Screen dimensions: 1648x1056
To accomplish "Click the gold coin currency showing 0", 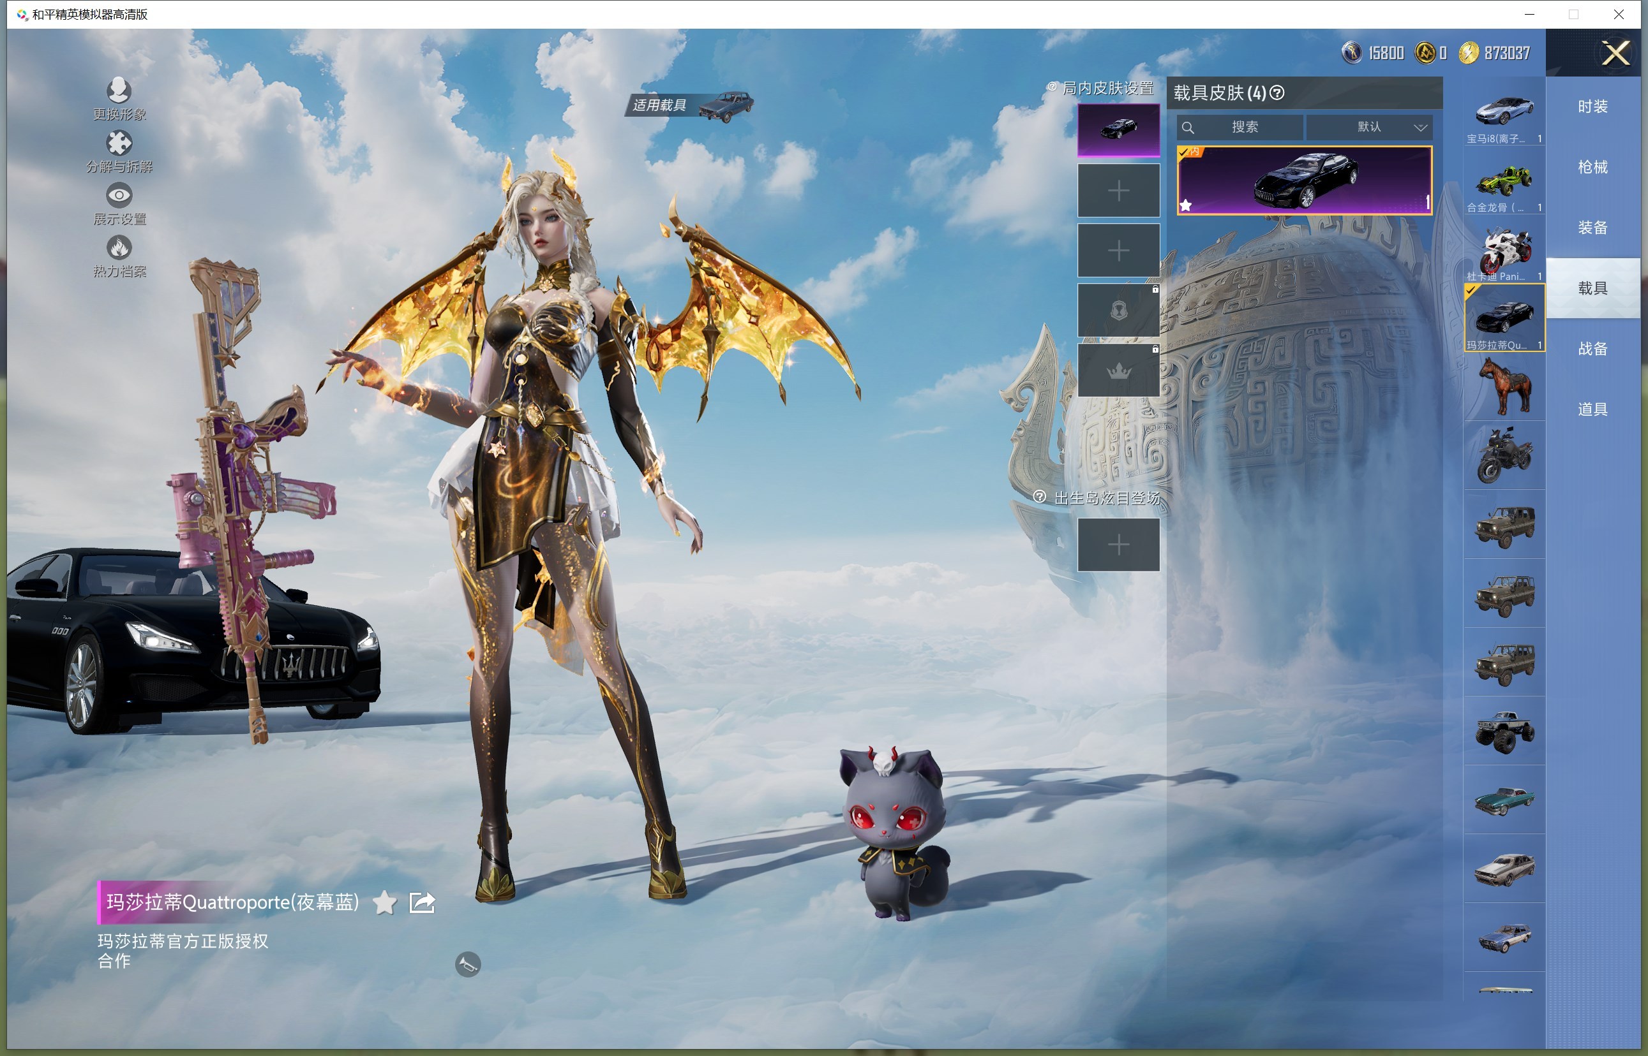I will point(1432,53).
